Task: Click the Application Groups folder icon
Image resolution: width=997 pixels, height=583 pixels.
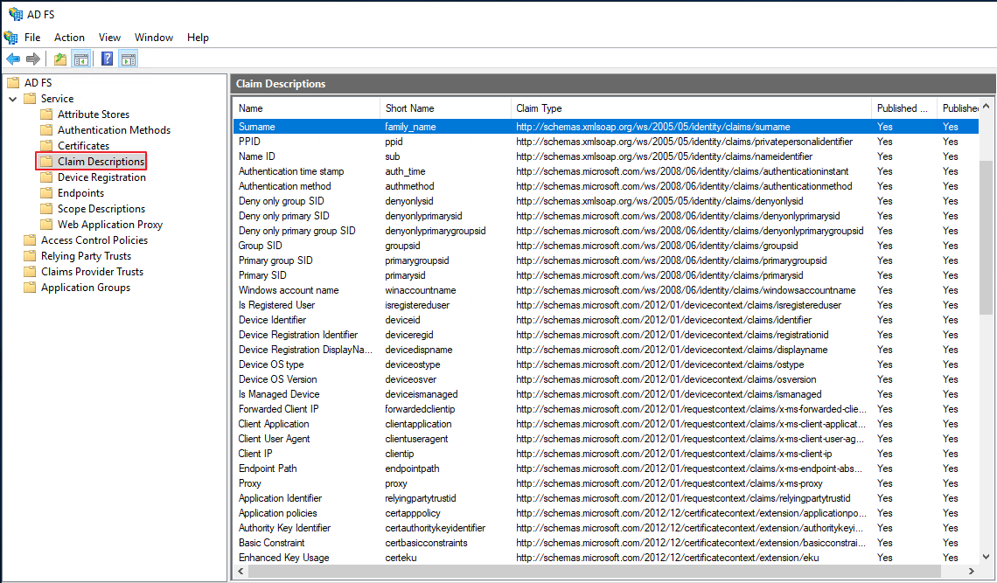Action: tap(30, 288)
